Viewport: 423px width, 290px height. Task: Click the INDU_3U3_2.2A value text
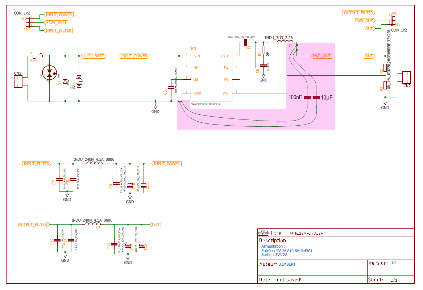279,38
